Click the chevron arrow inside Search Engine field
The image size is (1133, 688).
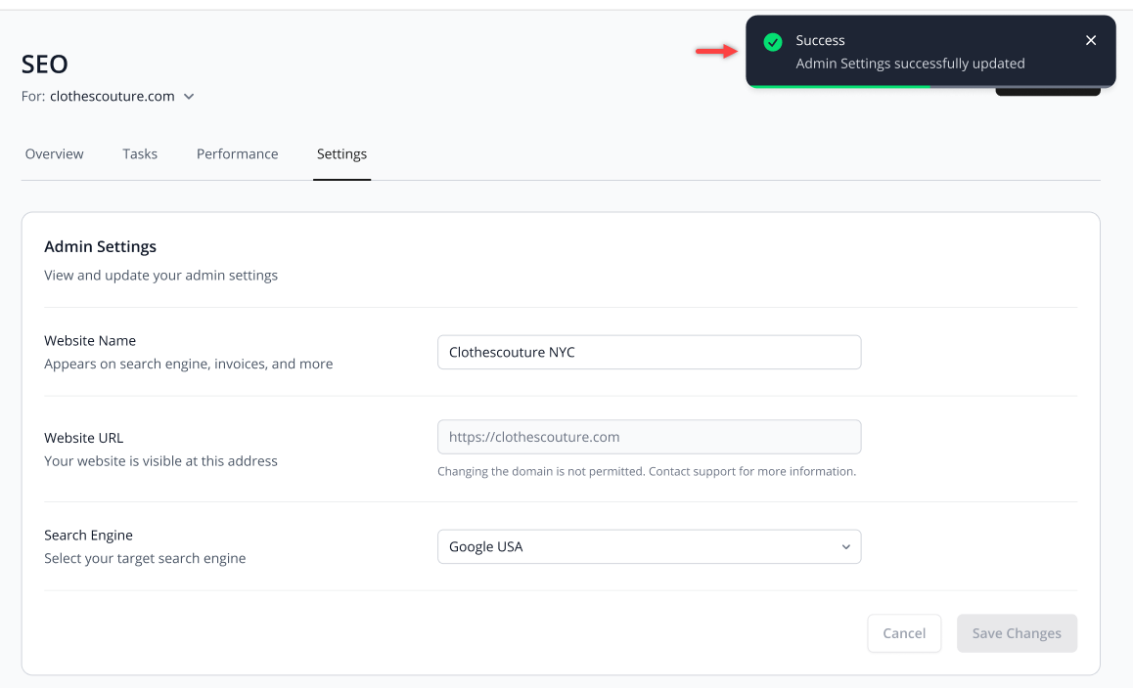(845, 547)
